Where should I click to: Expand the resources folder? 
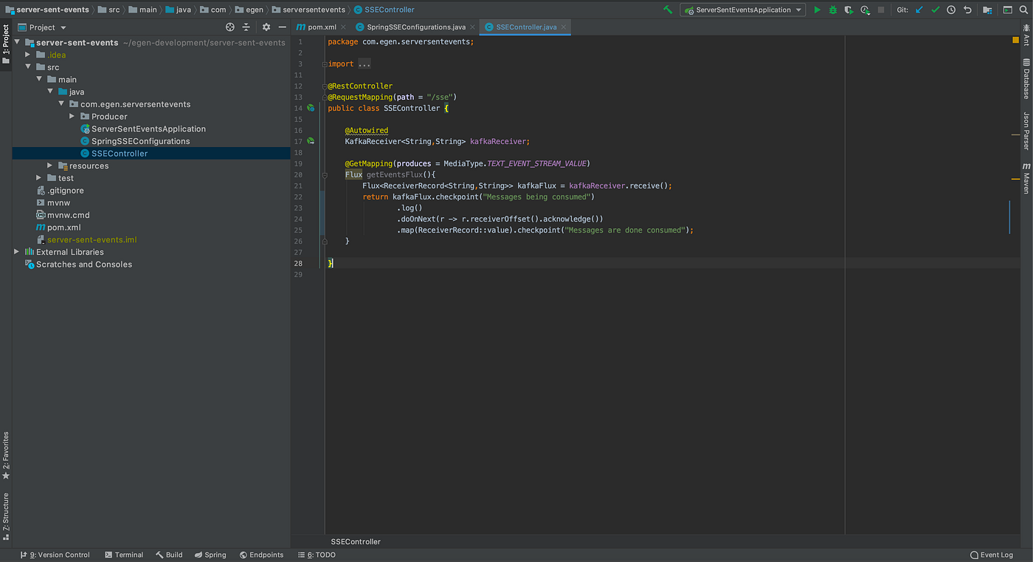pyautogui.click(x=50, y=166)
